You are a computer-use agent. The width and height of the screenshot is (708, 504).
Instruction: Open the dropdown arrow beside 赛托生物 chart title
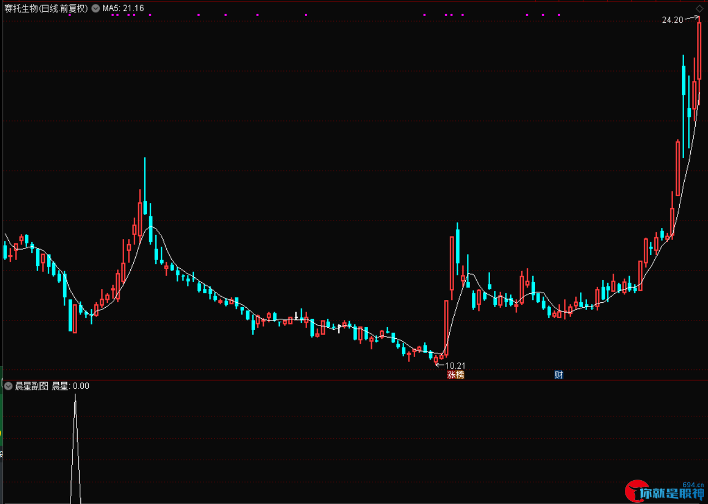point(95,8)
